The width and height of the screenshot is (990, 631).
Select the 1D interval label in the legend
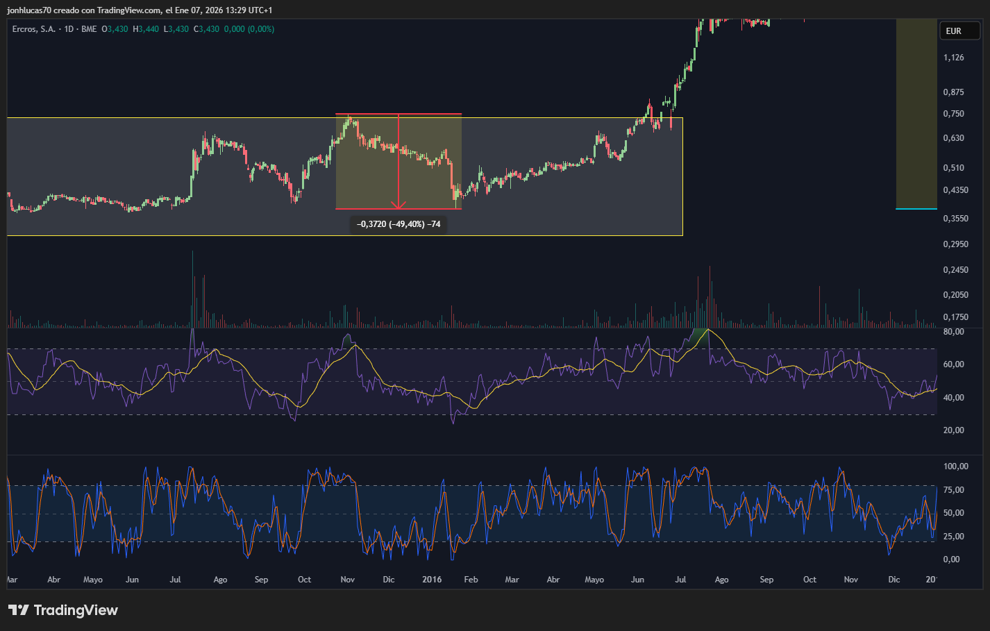point(69,29)
